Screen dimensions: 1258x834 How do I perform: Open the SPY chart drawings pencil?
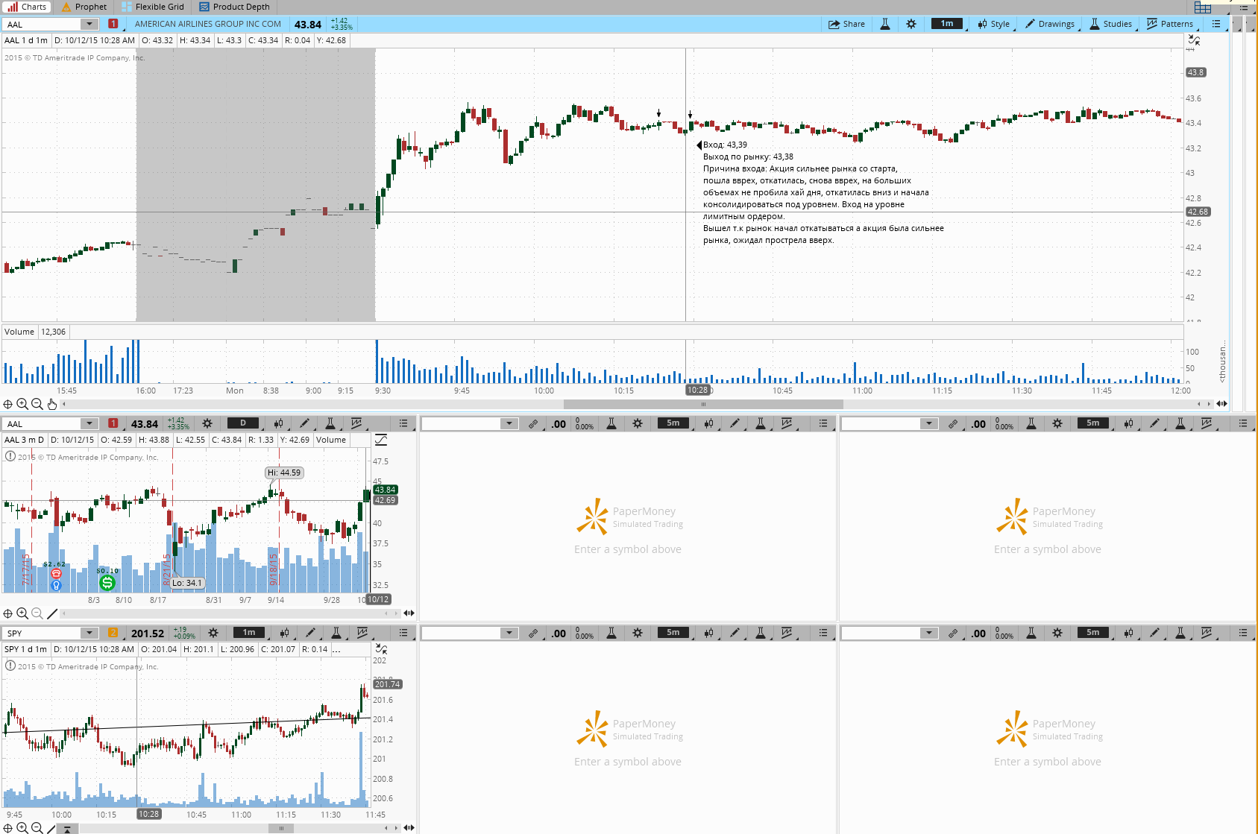click(310, 633)
